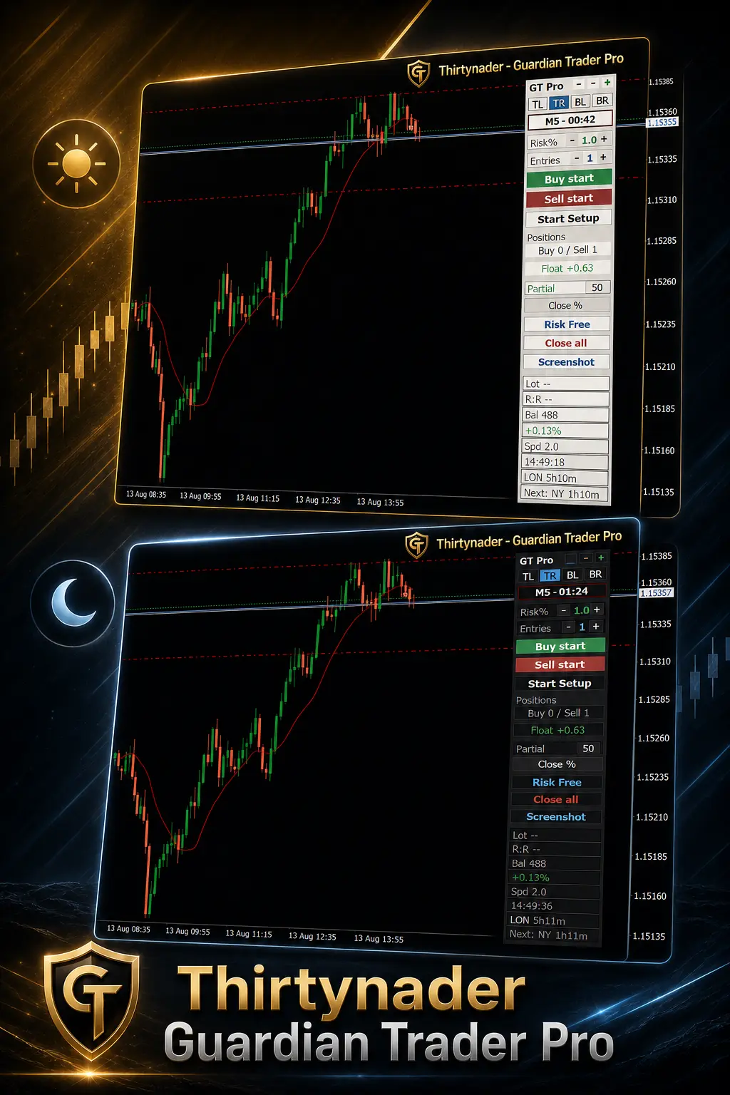The image size is (730, 1095).
Task: Click green plus in light GT Pro header
Action: 607,83
